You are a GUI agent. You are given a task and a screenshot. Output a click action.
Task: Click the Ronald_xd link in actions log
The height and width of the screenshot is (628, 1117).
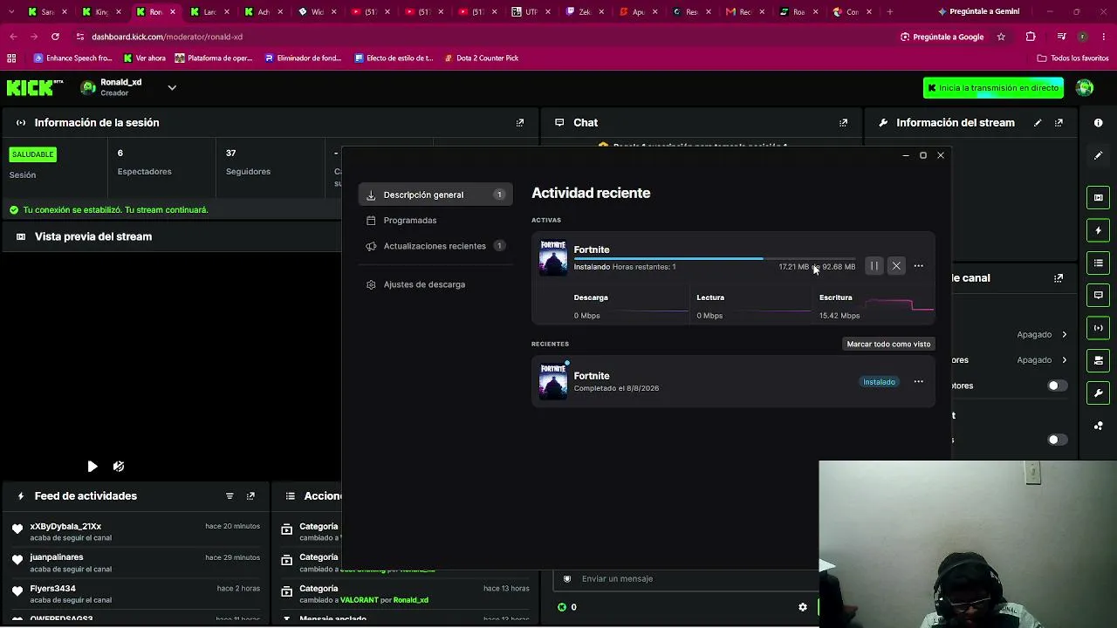coord(411,600)
